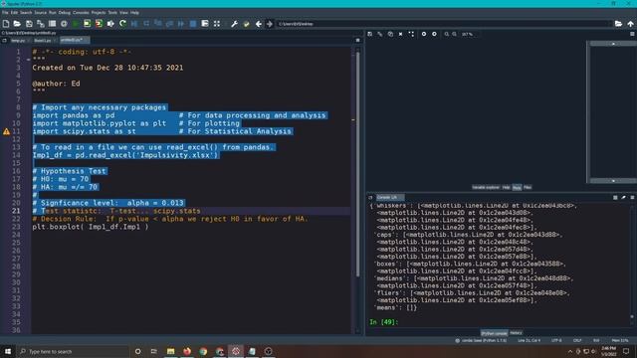Click the Save file icon
The image size is (637, 358).
click(x=29, y=24)
